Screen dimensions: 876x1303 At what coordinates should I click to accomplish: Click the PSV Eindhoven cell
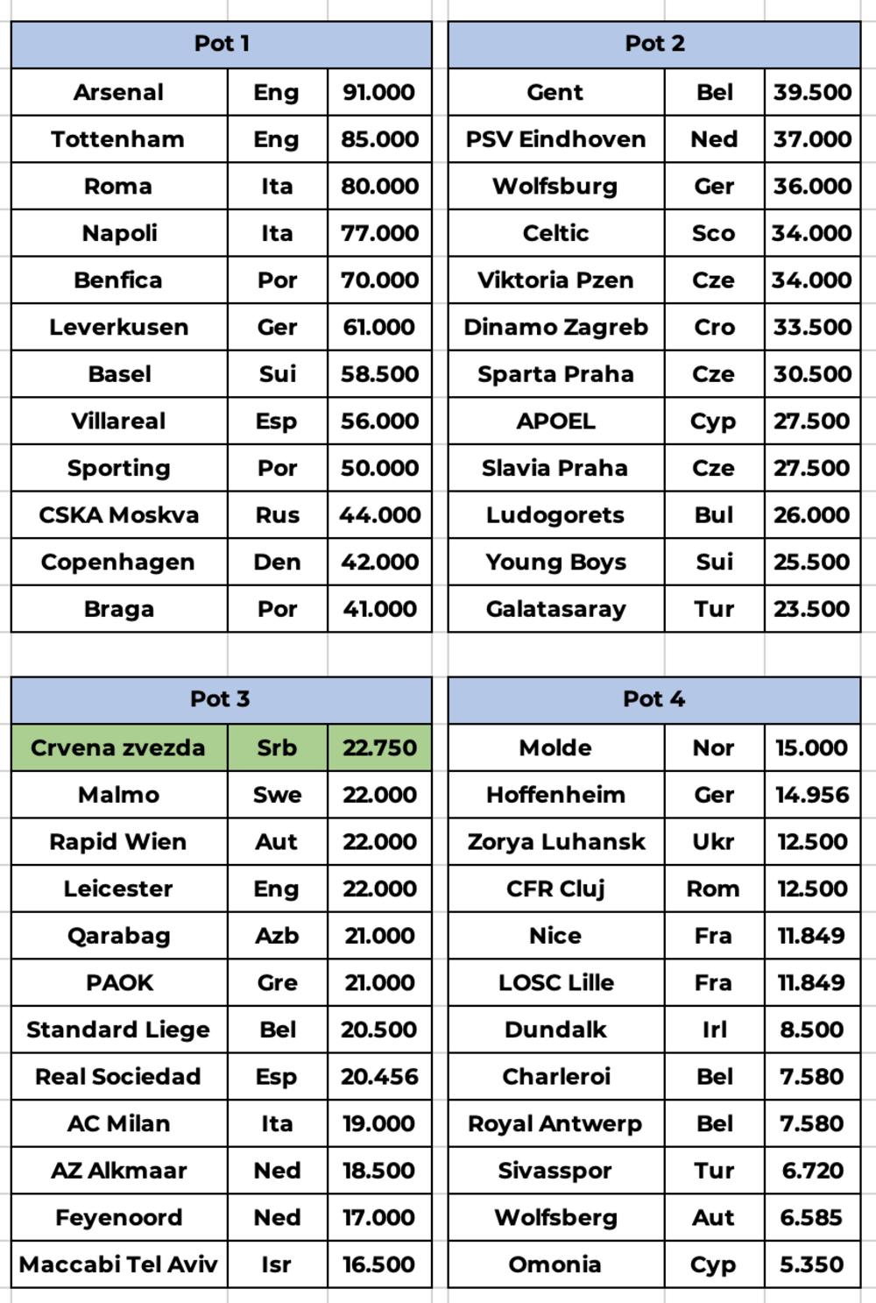(556, 139)
